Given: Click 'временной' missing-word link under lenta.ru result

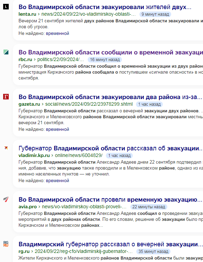Looking at the screenshot, I should 57,33.
